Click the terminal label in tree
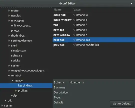 pos(16,75)
